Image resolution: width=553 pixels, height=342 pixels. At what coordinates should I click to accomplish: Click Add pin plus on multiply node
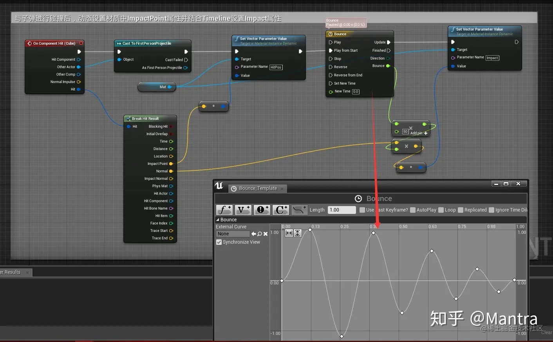click(x=426, y=133)
